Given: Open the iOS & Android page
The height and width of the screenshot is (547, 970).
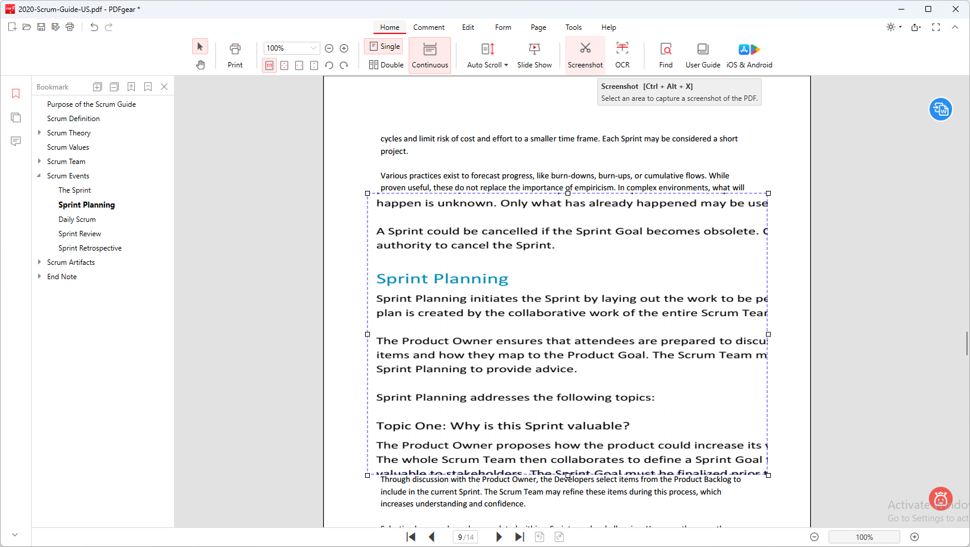Looking at the screenshot, I should (x=749, y=54).
